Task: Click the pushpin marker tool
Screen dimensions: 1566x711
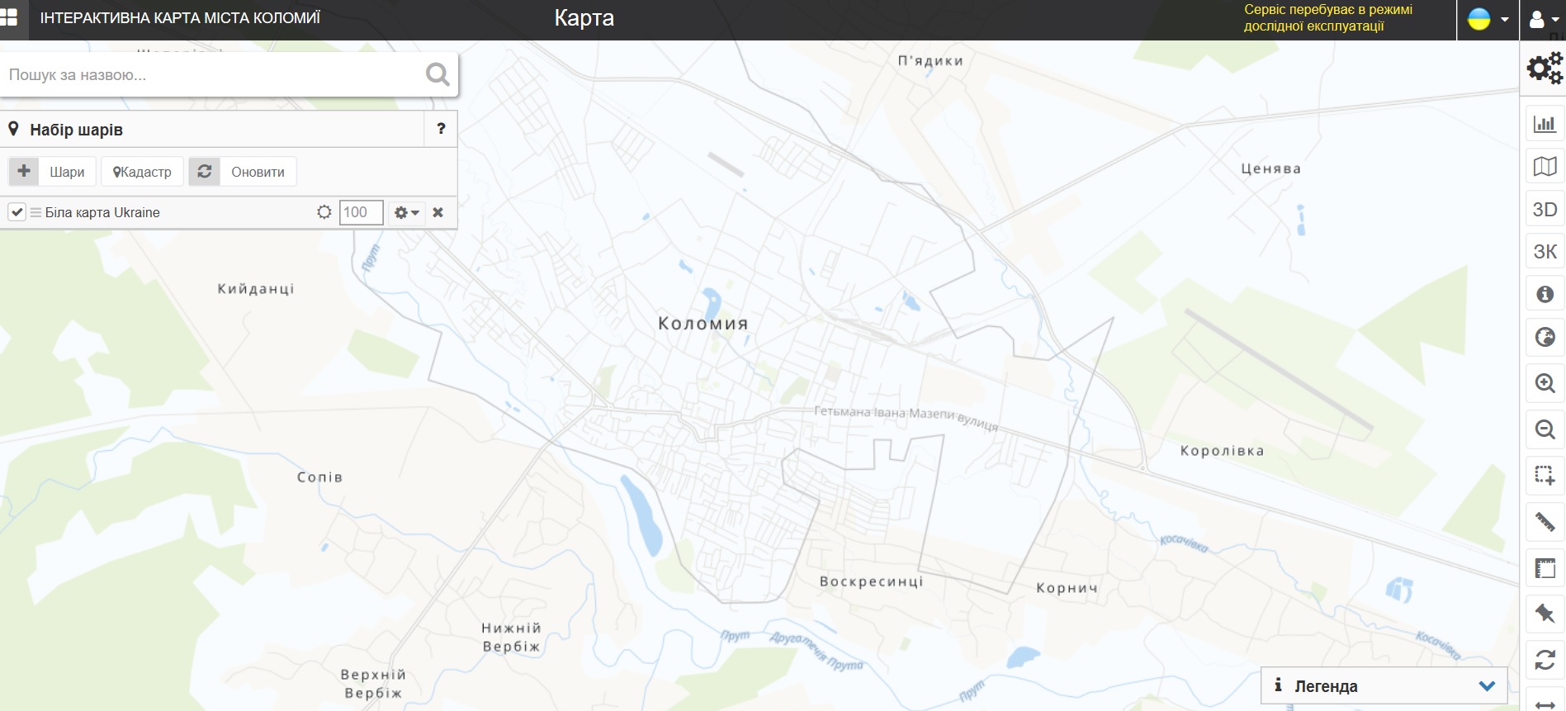Action: [1544, 613]
